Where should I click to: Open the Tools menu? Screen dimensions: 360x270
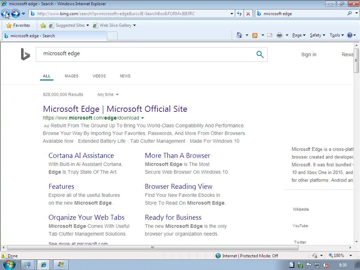tap(336, 35)
